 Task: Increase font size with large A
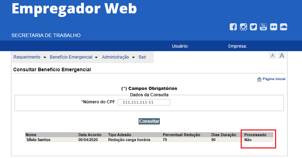pos(282,56)
